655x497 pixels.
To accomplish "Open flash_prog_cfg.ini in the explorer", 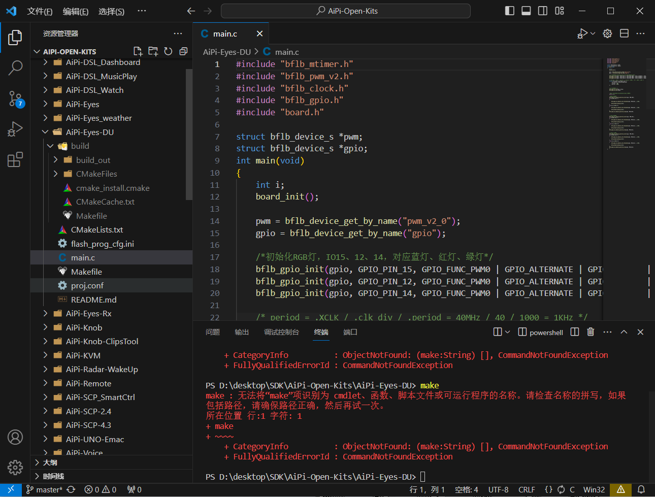I will tap(111, 244).
